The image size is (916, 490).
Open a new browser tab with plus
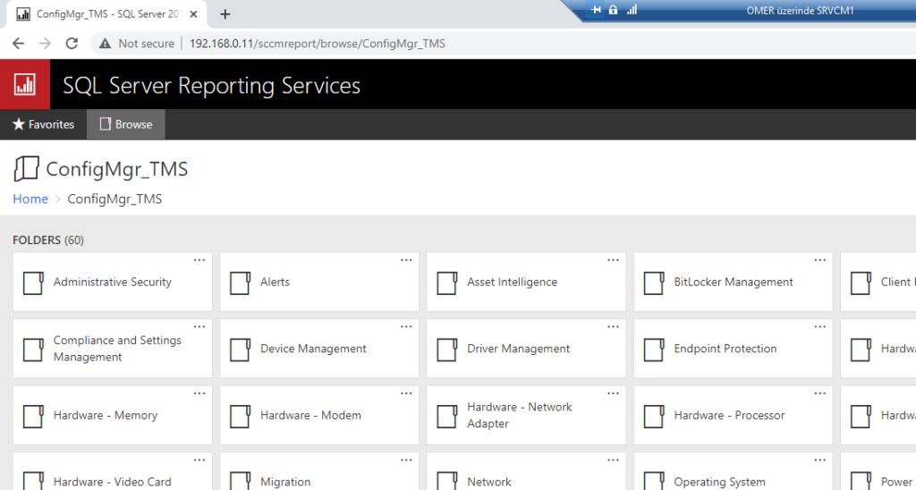pyautogui.click(x=225, y=14)
